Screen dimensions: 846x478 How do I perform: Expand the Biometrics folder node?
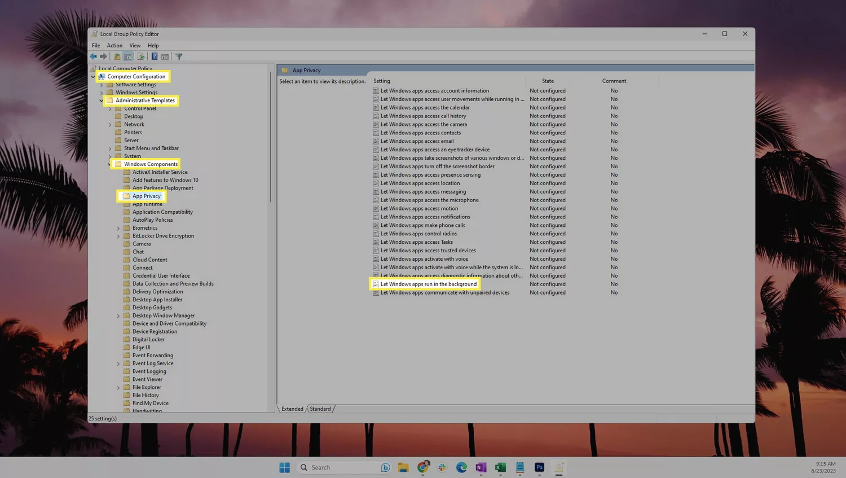coord(118,228)
